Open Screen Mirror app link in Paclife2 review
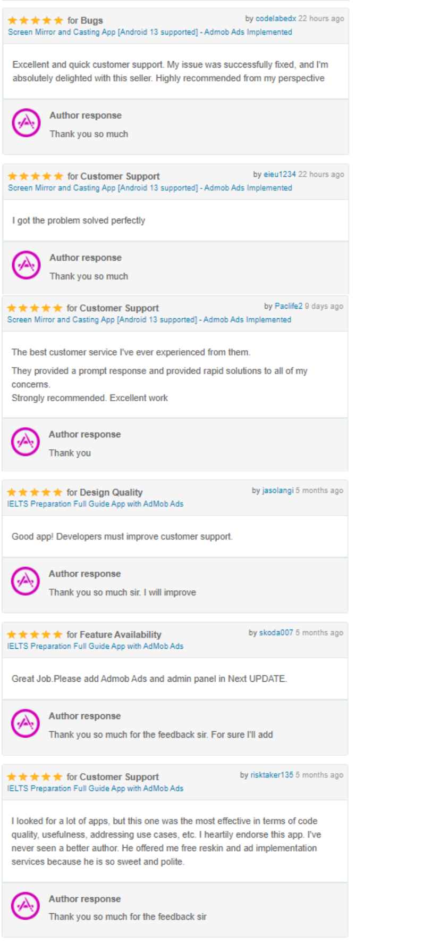 coord(149,320)
